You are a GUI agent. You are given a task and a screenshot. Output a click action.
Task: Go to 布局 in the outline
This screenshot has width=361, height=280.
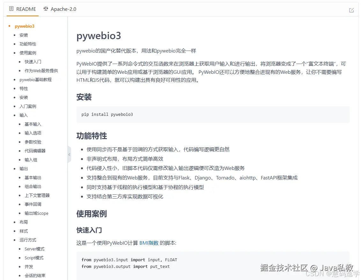click(x=24, y=222)
